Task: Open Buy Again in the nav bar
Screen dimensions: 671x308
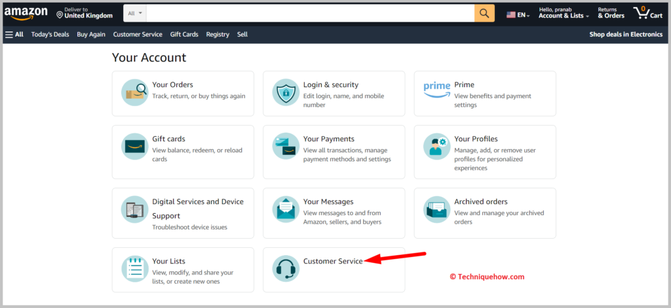Action: [91, 35]
